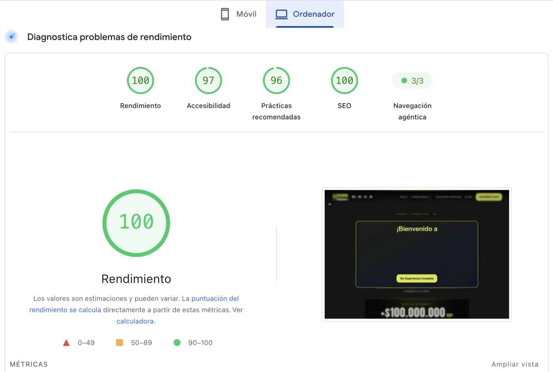Click the red triangle 0–49 legend icon

point(66,343)
